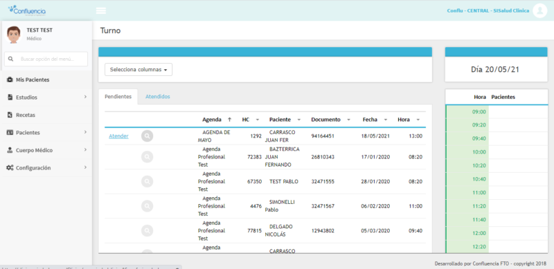Click HC value 67350
Viewport: 554px width, 269px height.
point(254,181)
